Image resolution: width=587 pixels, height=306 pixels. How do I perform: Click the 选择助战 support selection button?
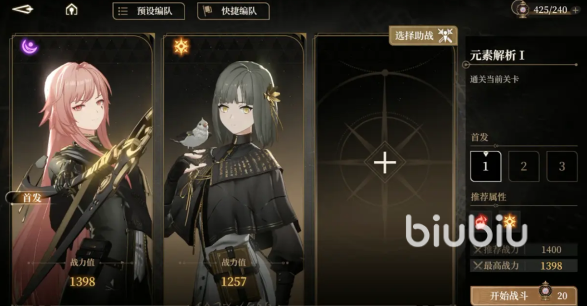point(423,36)
